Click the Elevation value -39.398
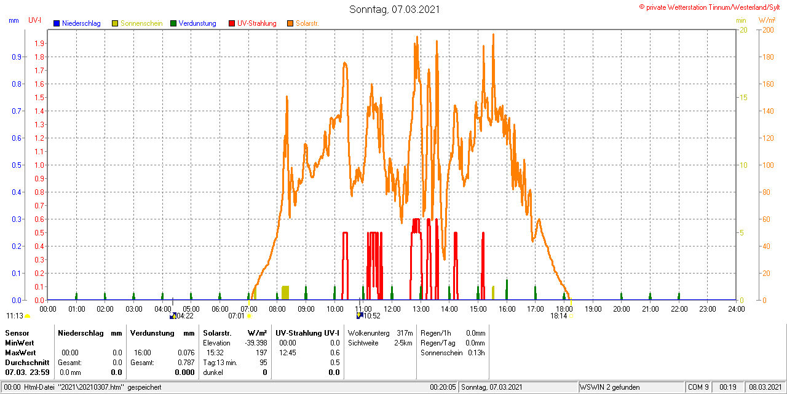787x394 pixels. 255,343
